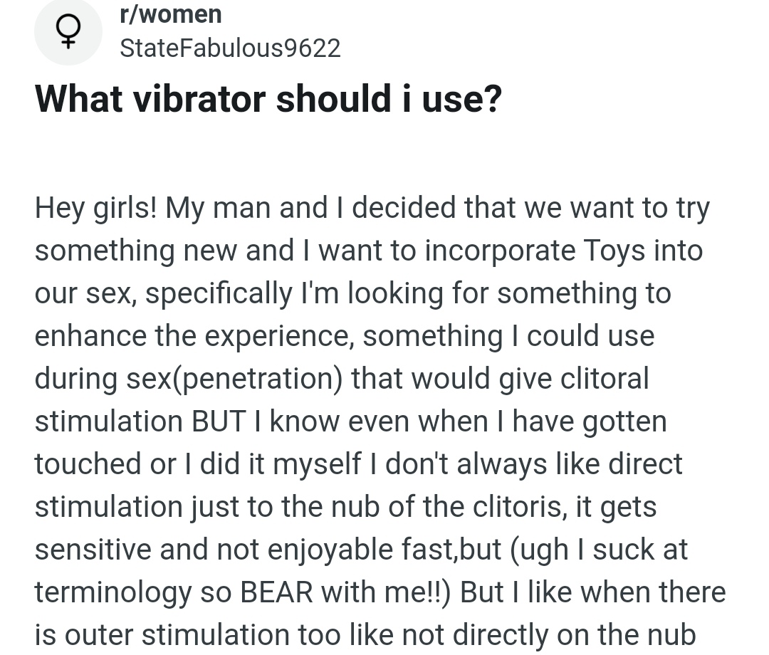The image size is (769, 655).
Task: Click the word "specifically" in the post
Action: 218,293
